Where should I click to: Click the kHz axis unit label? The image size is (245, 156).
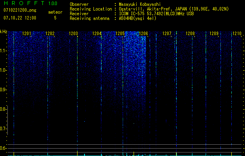[x=4, y=32]
